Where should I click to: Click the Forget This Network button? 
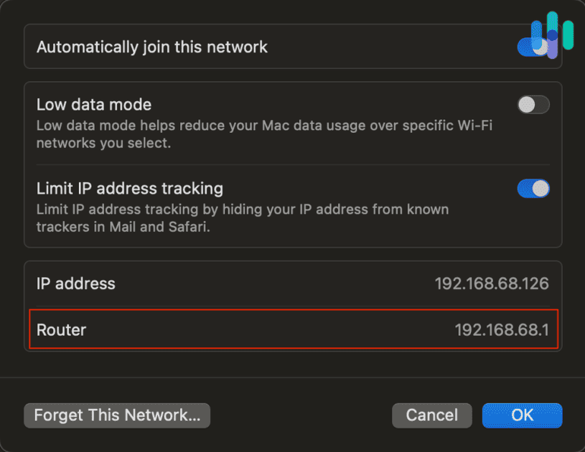(x=116, y=415)
